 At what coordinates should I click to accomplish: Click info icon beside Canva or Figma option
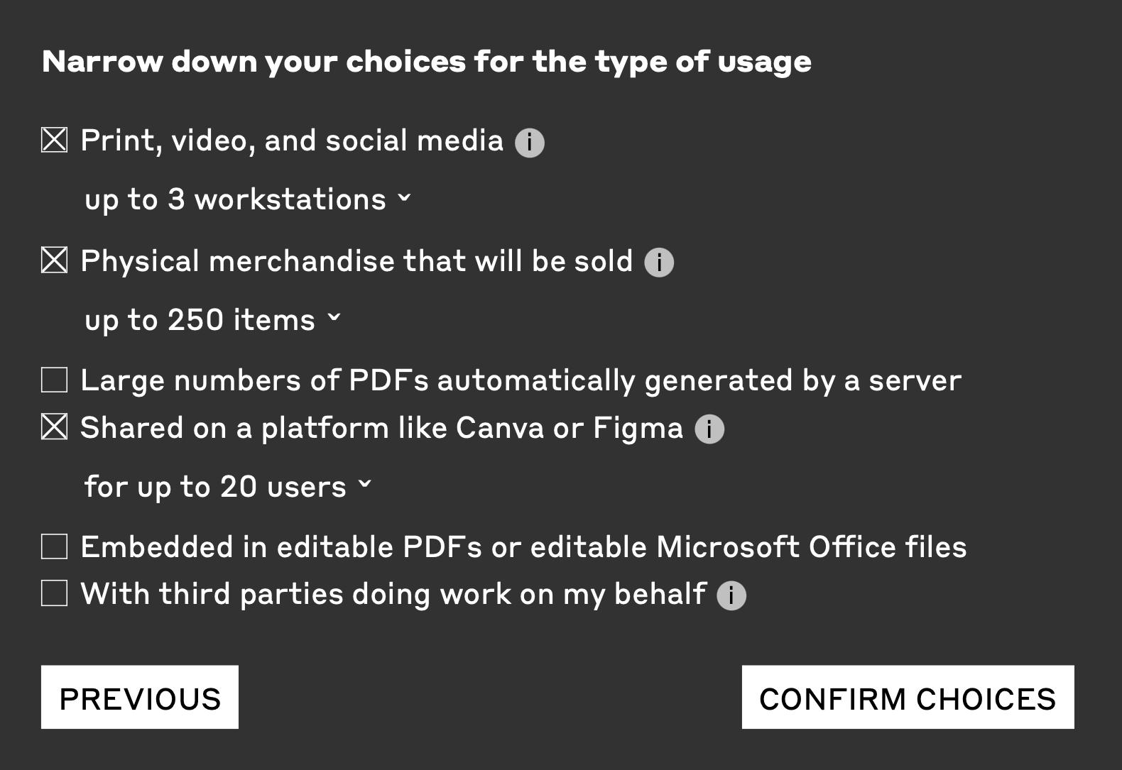point(709,429)
